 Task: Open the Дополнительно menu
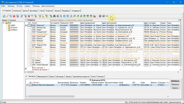click(48, 6)
